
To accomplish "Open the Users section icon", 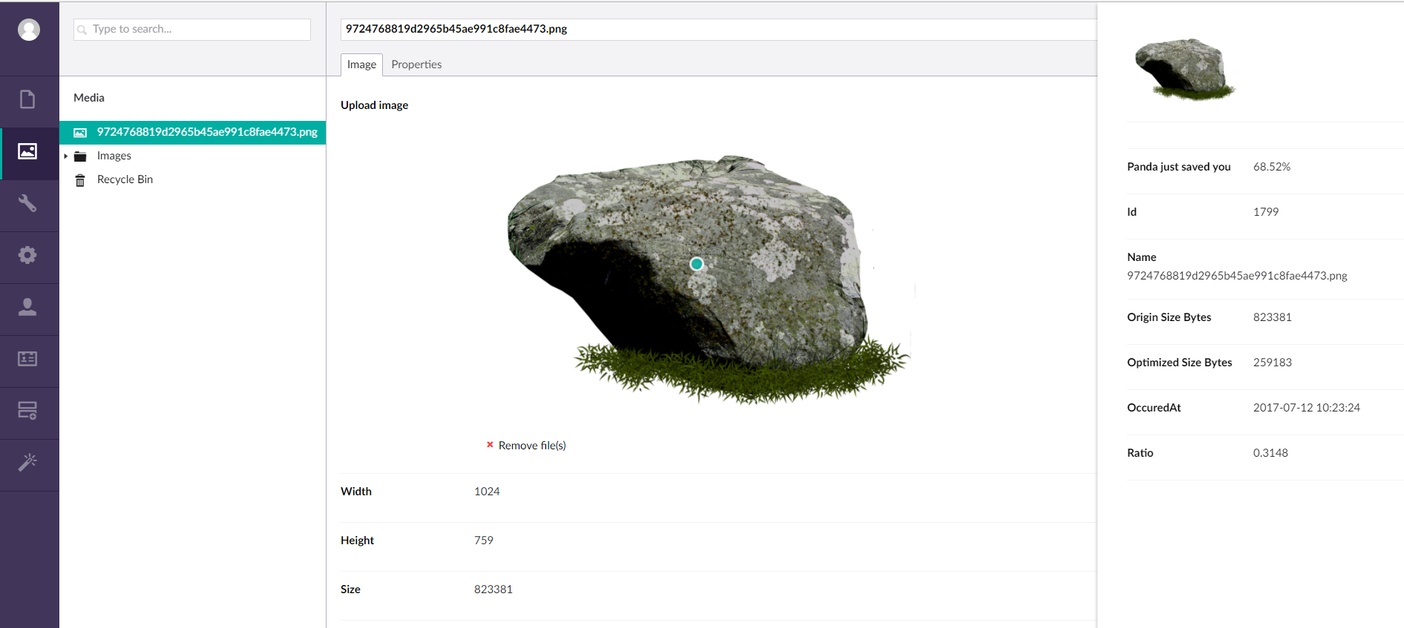I will tap(27, 307).
